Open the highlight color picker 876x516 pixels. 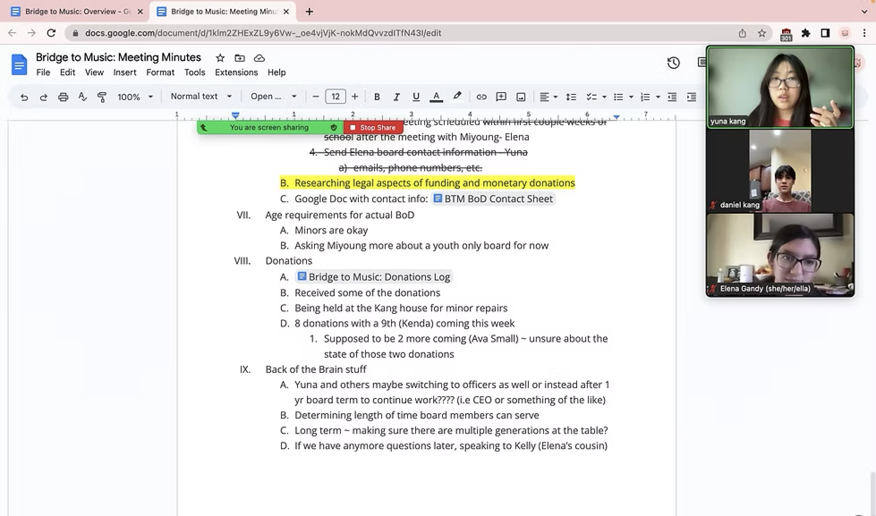coord(457,97)
